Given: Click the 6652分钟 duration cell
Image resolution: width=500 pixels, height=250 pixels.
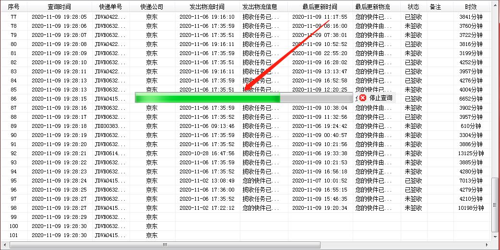Looking at the screenshot, I should (x=471, y=99).
